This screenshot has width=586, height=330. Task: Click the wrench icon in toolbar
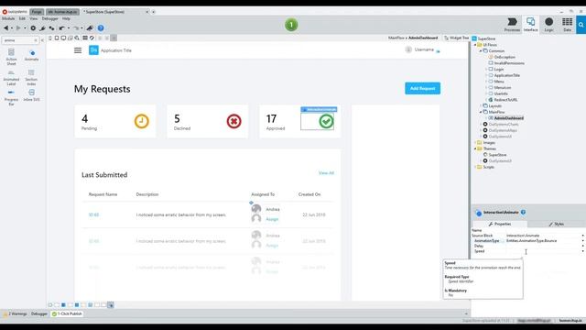pyautogui.click(x=43, y=28)
